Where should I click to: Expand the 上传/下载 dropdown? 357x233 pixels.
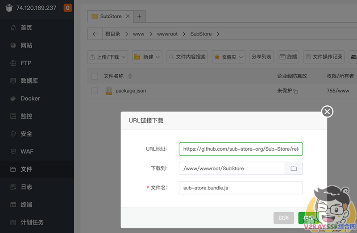pyautogui.click(x=108, y=57)
